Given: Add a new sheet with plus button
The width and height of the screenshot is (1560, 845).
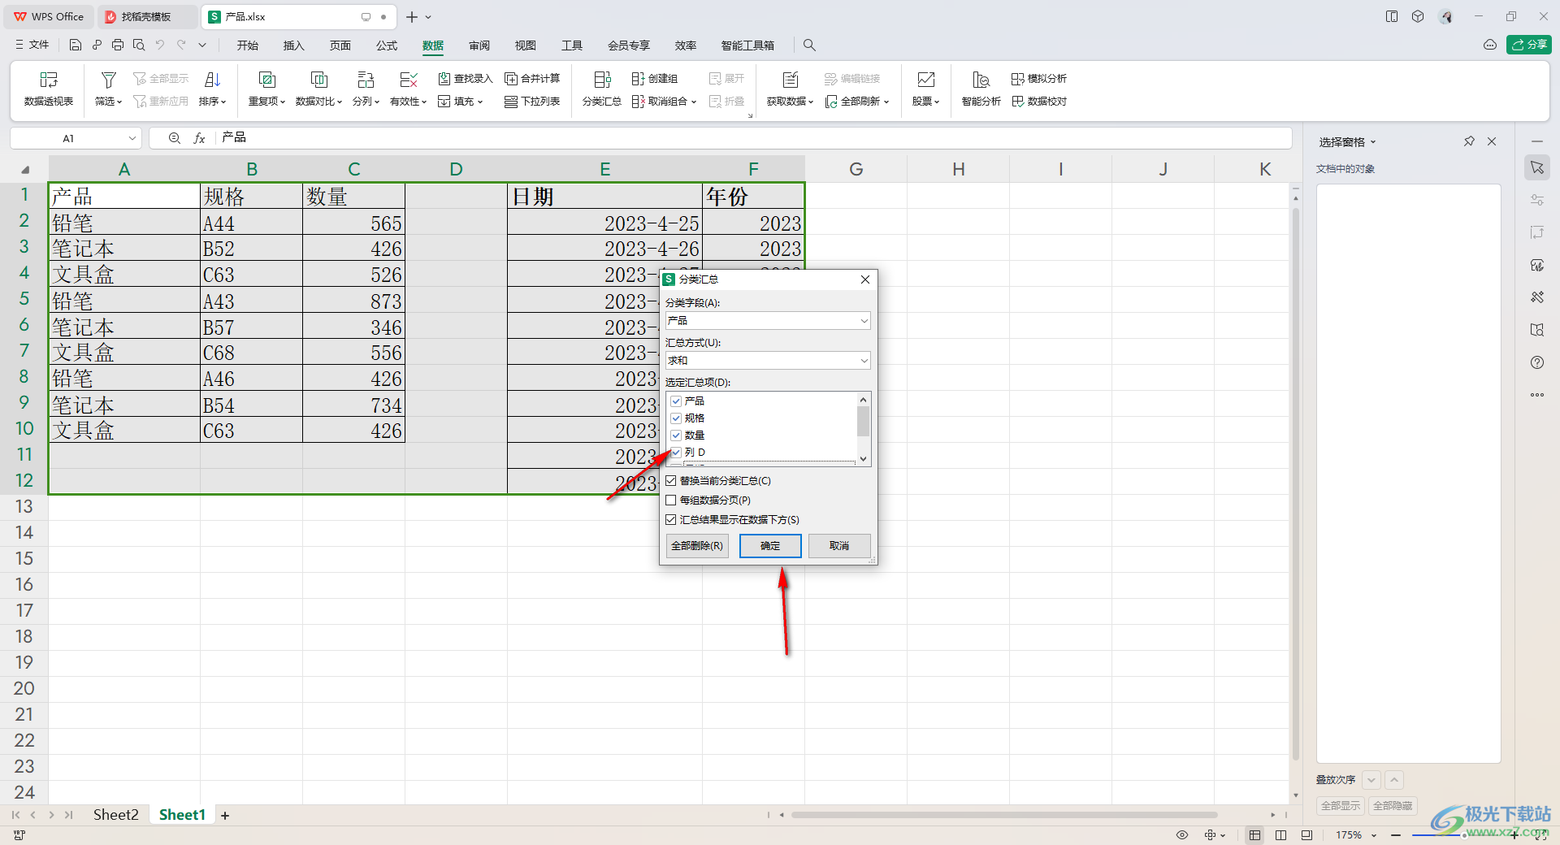Looking at the screenshot, I should tap(225, 816).
